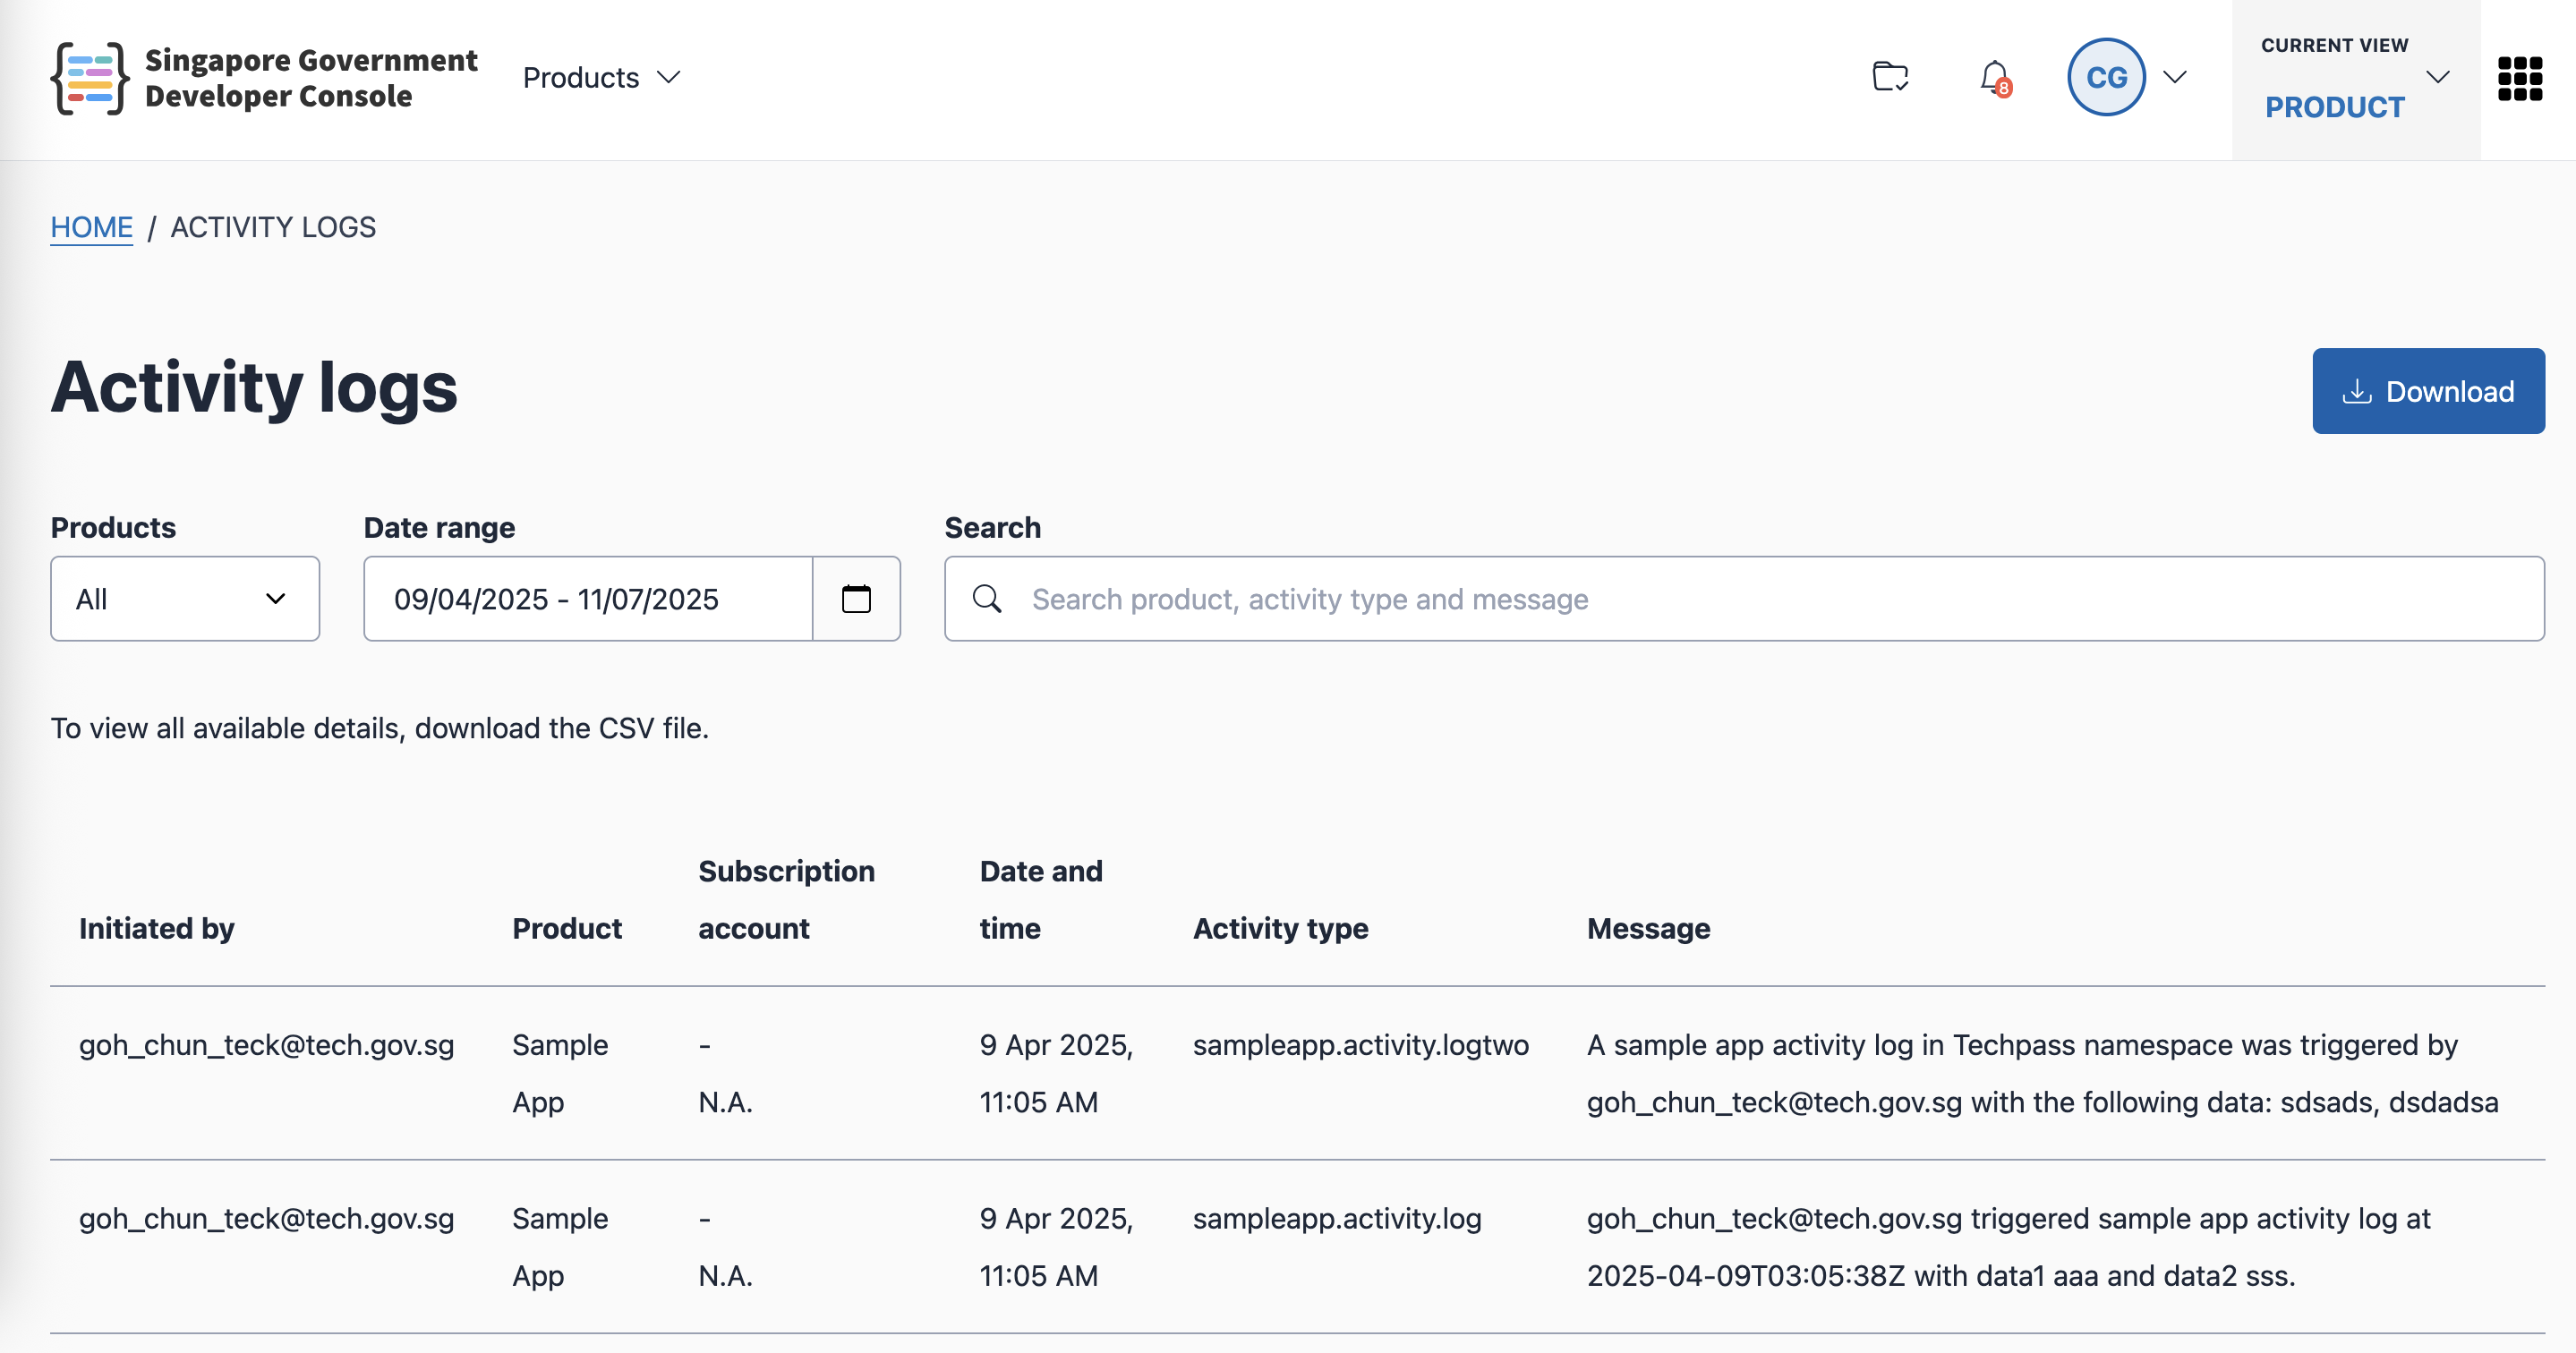Screen dimensions: 2576x1353
Task: Click the Product column header
Action: pos(567,928)
